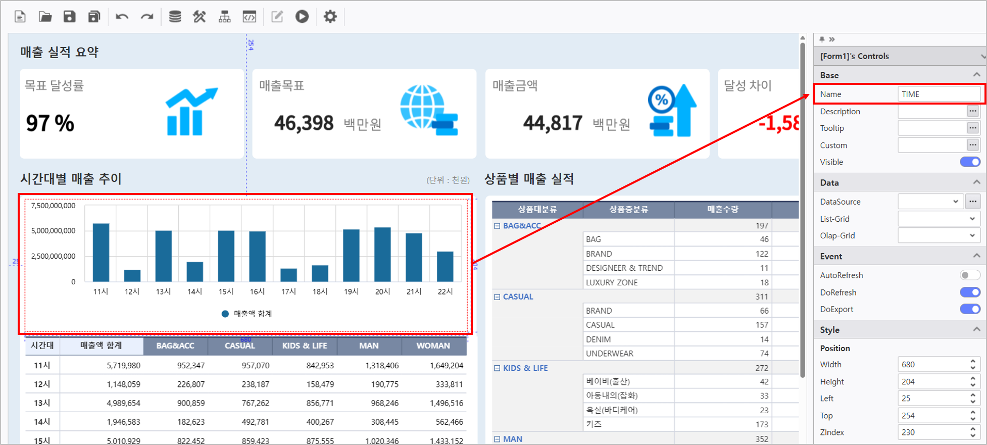
Task: Toggle the Visible switch off
Action: [969, 162]
